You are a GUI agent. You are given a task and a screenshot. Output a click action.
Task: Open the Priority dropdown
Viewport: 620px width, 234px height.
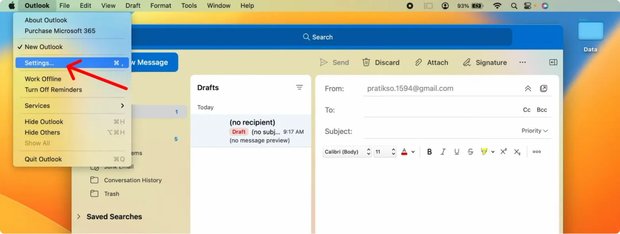point(535,131)
